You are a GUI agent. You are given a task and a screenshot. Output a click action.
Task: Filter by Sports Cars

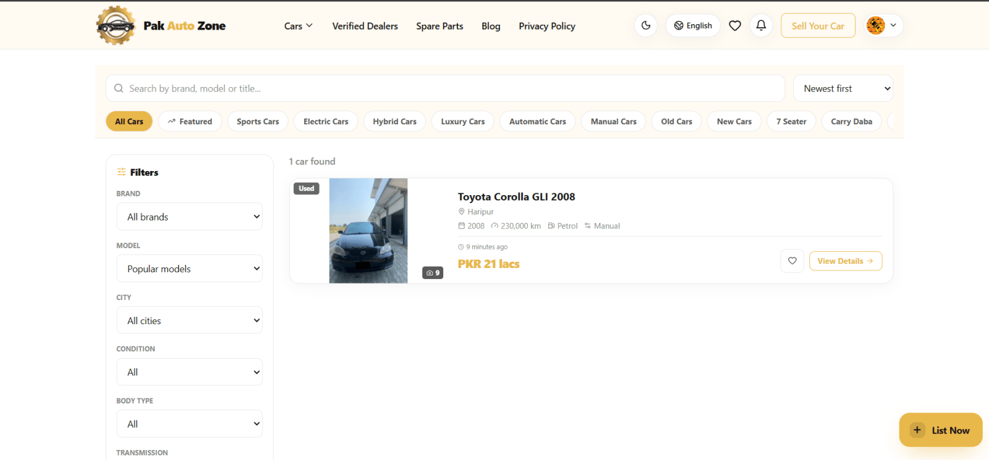click(x=258, y=122)
